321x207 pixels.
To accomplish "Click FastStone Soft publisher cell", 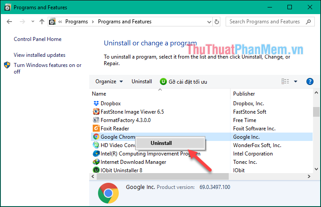I will (249, 112).
